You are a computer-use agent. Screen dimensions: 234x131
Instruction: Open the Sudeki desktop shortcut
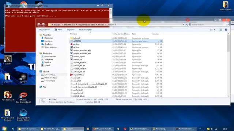coord(8,60)
